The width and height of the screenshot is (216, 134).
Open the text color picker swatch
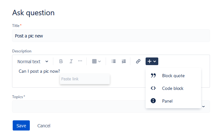tap(96, 61)
